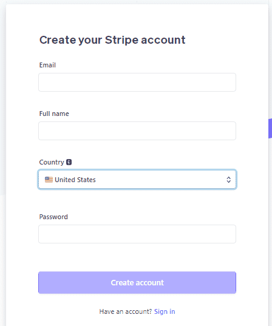The width and height of the screenshot is (272, 326).
Task: Click the Full name field label
Action: [x=54, y=114]
